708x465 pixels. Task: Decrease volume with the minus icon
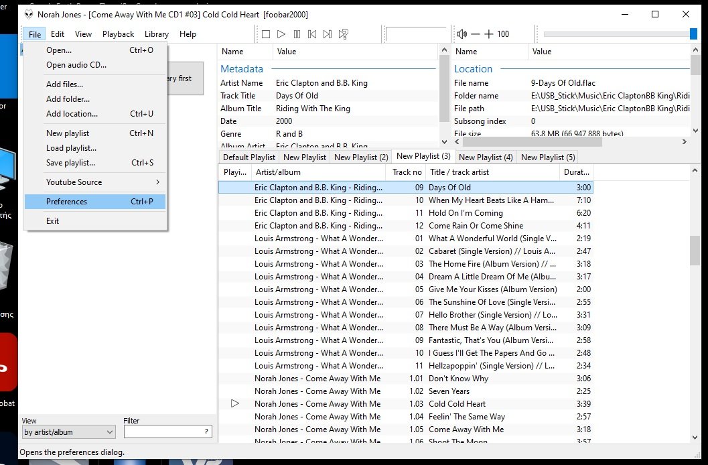[476, 34]
